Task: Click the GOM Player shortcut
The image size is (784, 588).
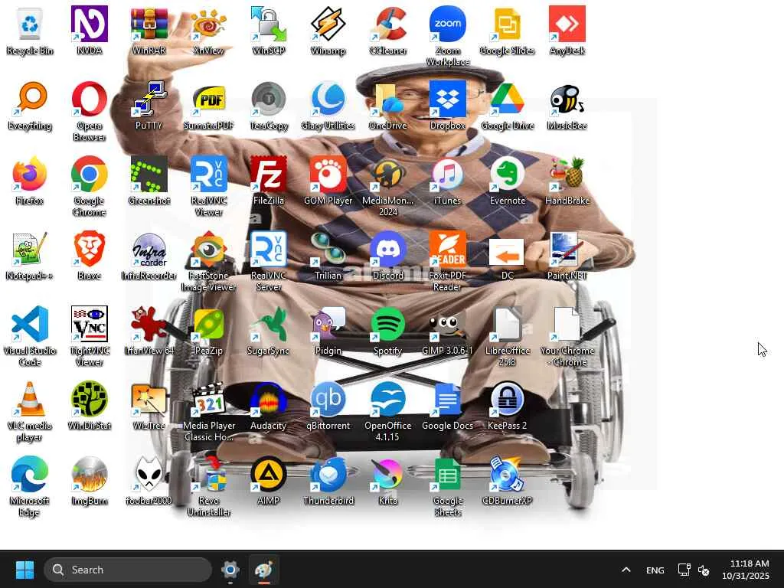Action: pyautogui.click(x=328, y=181)
